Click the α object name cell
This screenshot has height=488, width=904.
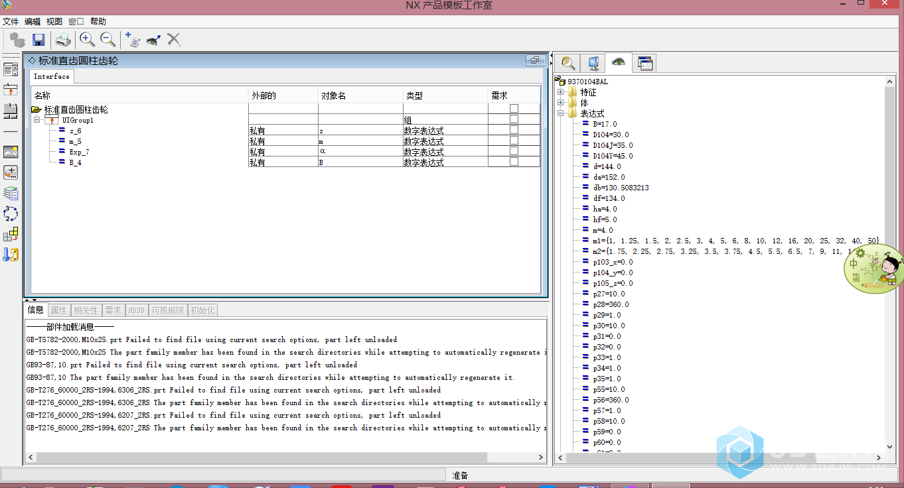coord(360,152)
